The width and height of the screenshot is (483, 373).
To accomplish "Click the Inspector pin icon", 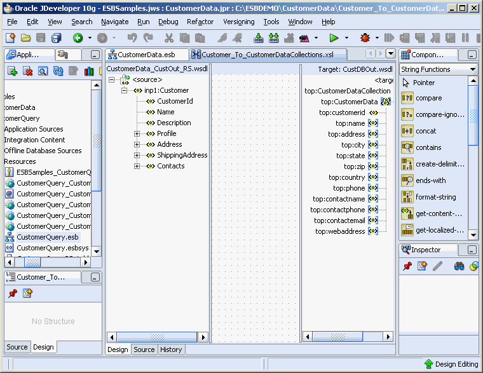I will pyautogui.click(x=407, y=266).
